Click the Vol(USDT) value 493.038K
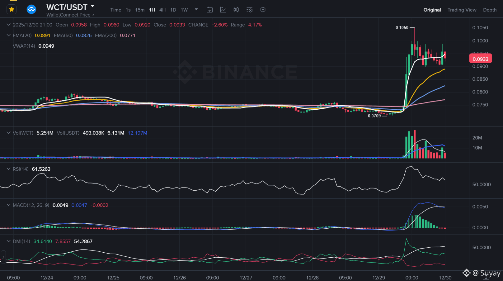503x281 pixels. (93, 133)
